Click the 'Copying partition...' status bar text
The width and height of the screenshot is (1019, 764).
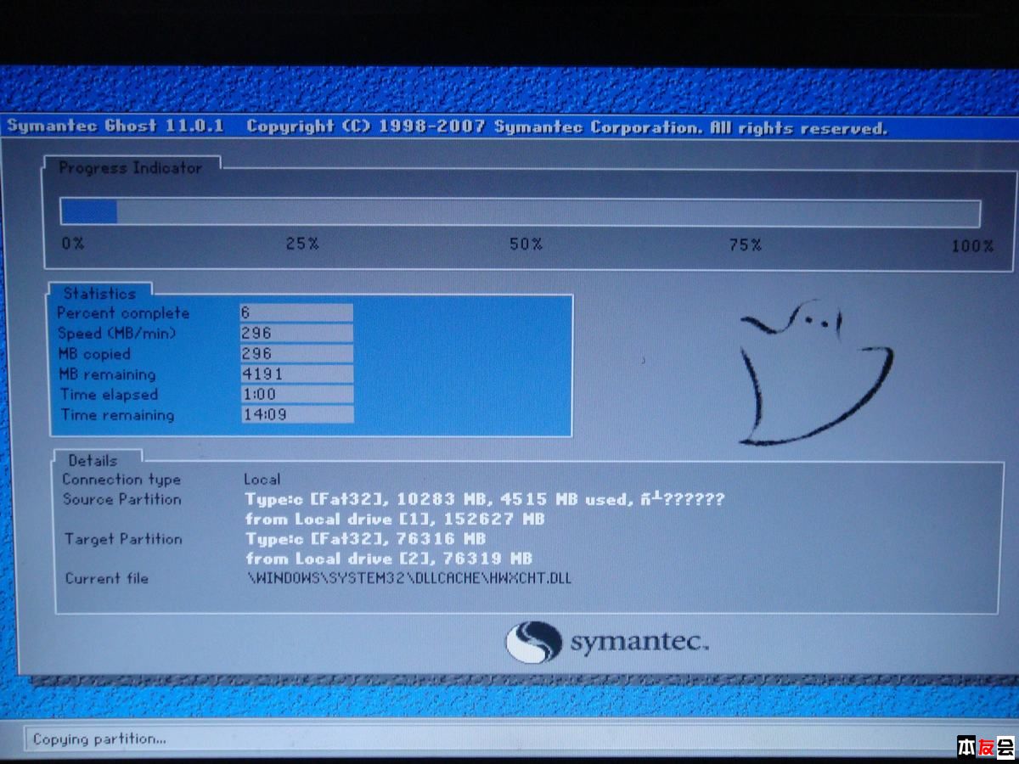coord(99,739)
